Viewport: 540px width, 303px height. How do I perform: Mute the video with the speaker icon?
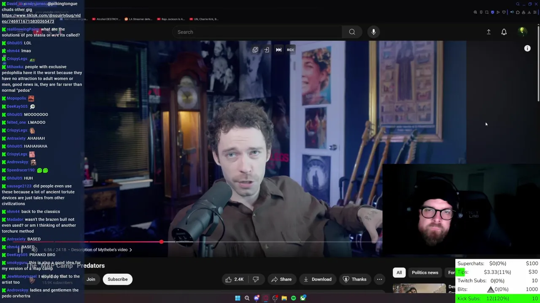(35, 250)
